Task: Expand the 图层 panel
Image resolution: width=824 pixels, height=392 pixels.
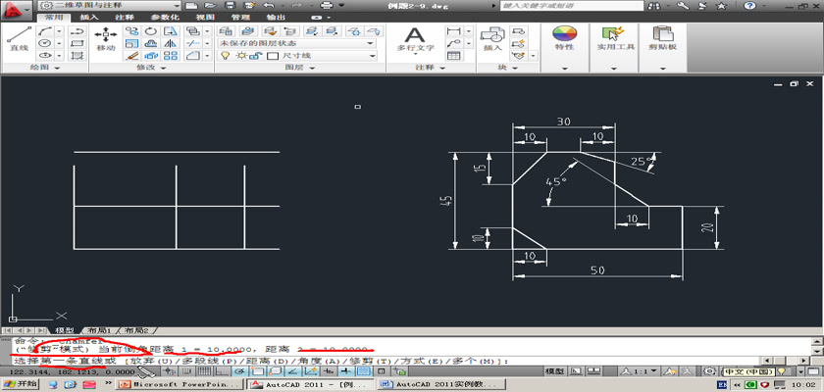Action: click(300, 68)
